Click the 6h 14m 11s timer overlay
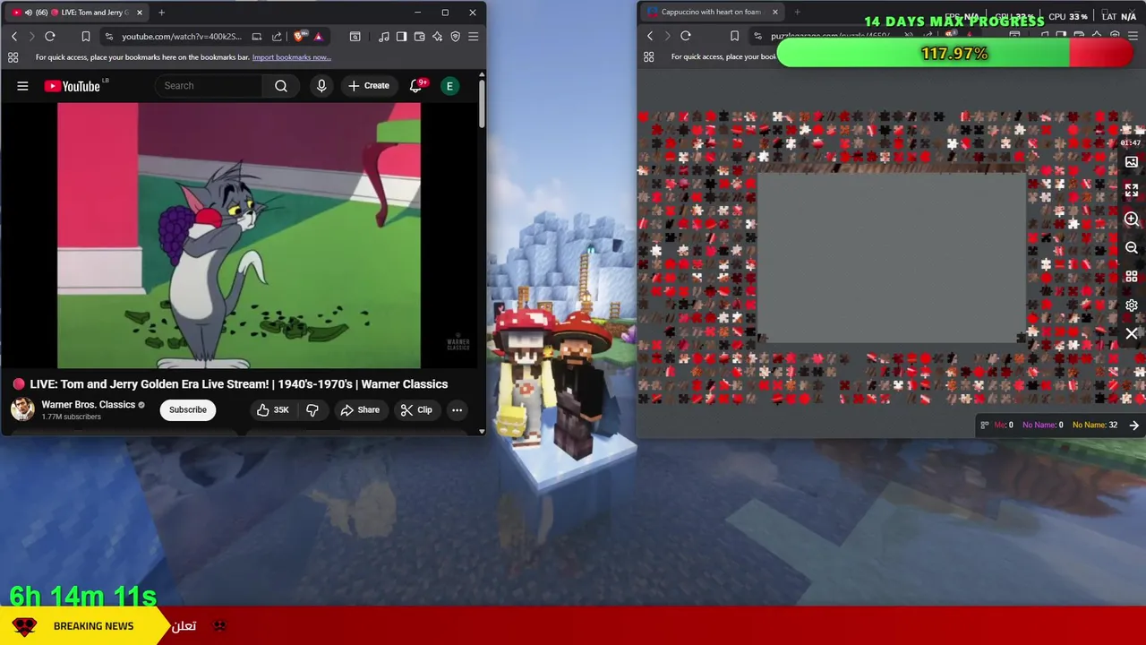 tap(83, 596)
